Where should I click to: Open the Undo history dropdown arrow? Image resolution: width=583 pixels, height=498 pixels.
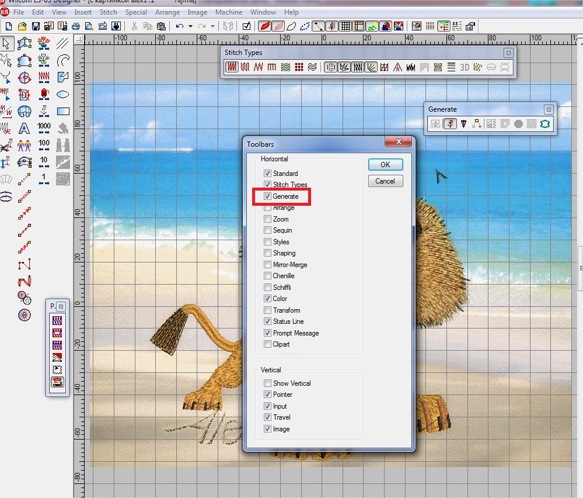tap(190, 26)
